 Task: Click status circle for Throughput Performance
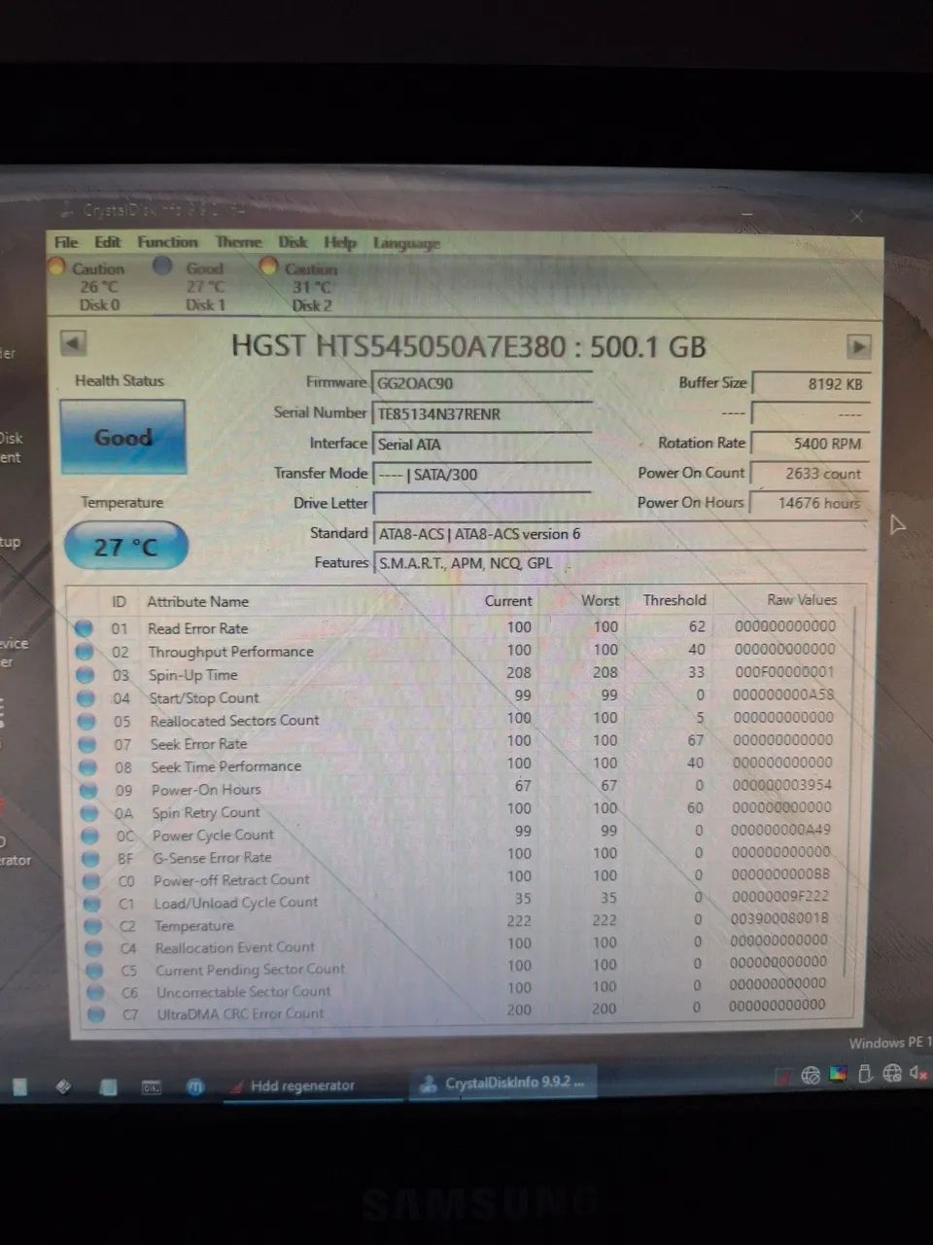coord(85,652)
